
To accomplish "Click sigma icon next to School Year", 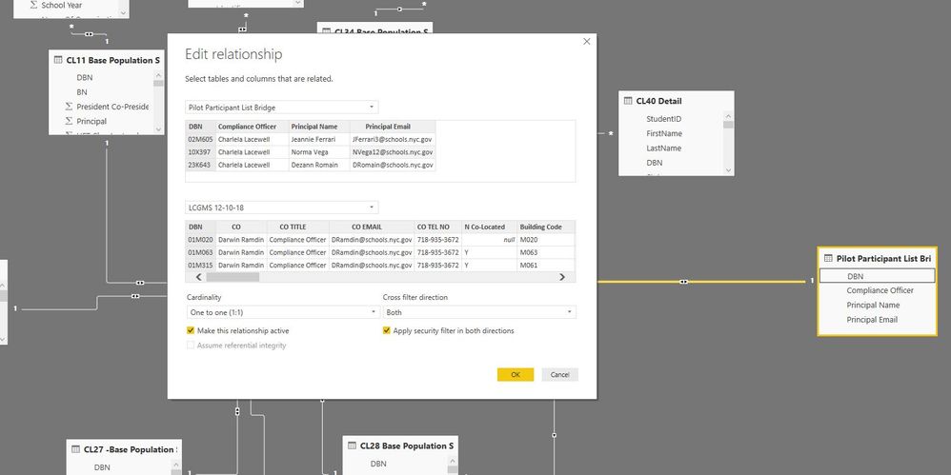I will point(33,5).
